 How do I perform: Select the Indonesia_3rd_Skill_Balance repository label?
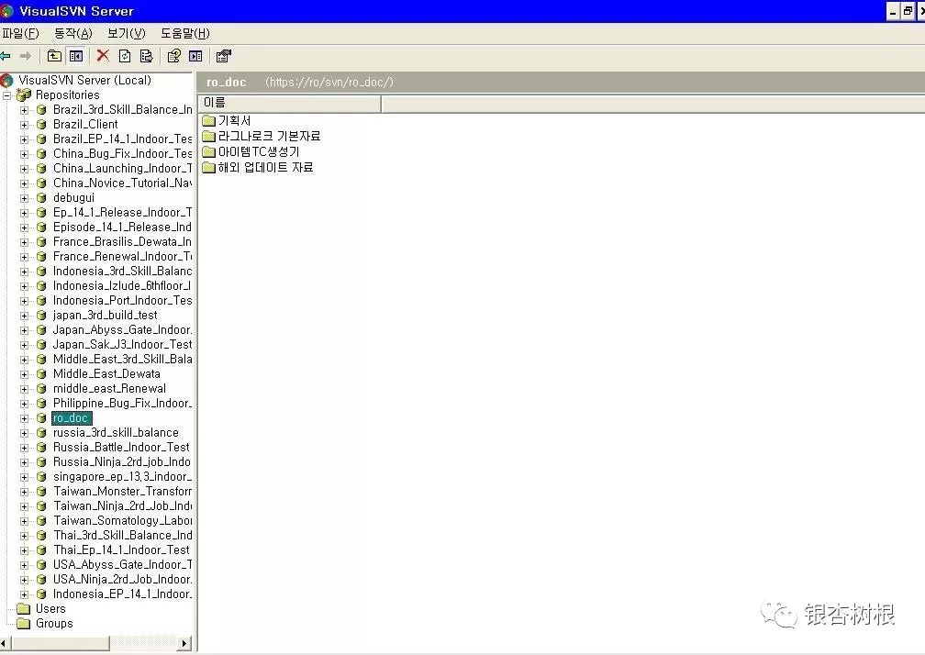[x=123, y=272]
